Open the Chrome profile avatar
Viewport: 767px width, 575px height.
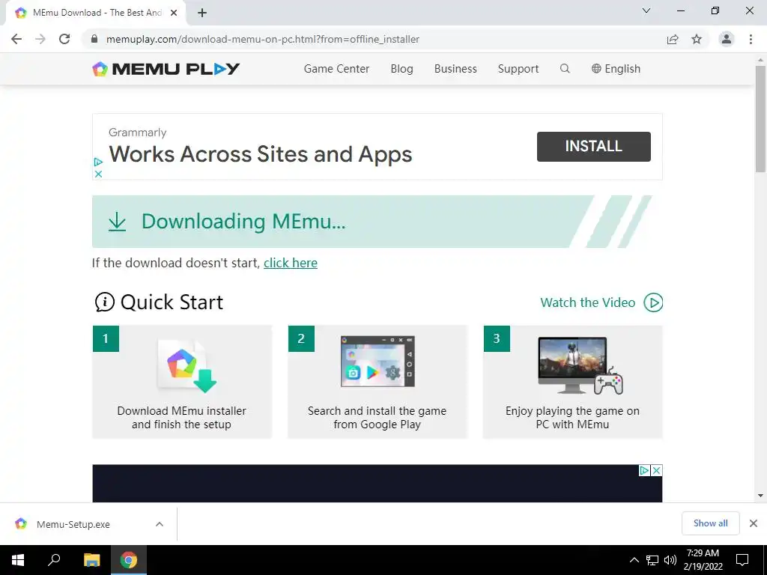tap(727, 39)
